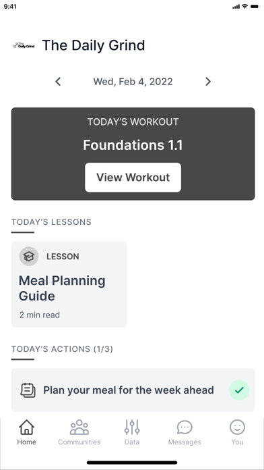Tap the notepad icon beside meal plan action
Screen dimensions: 264x470
(28, 390)
